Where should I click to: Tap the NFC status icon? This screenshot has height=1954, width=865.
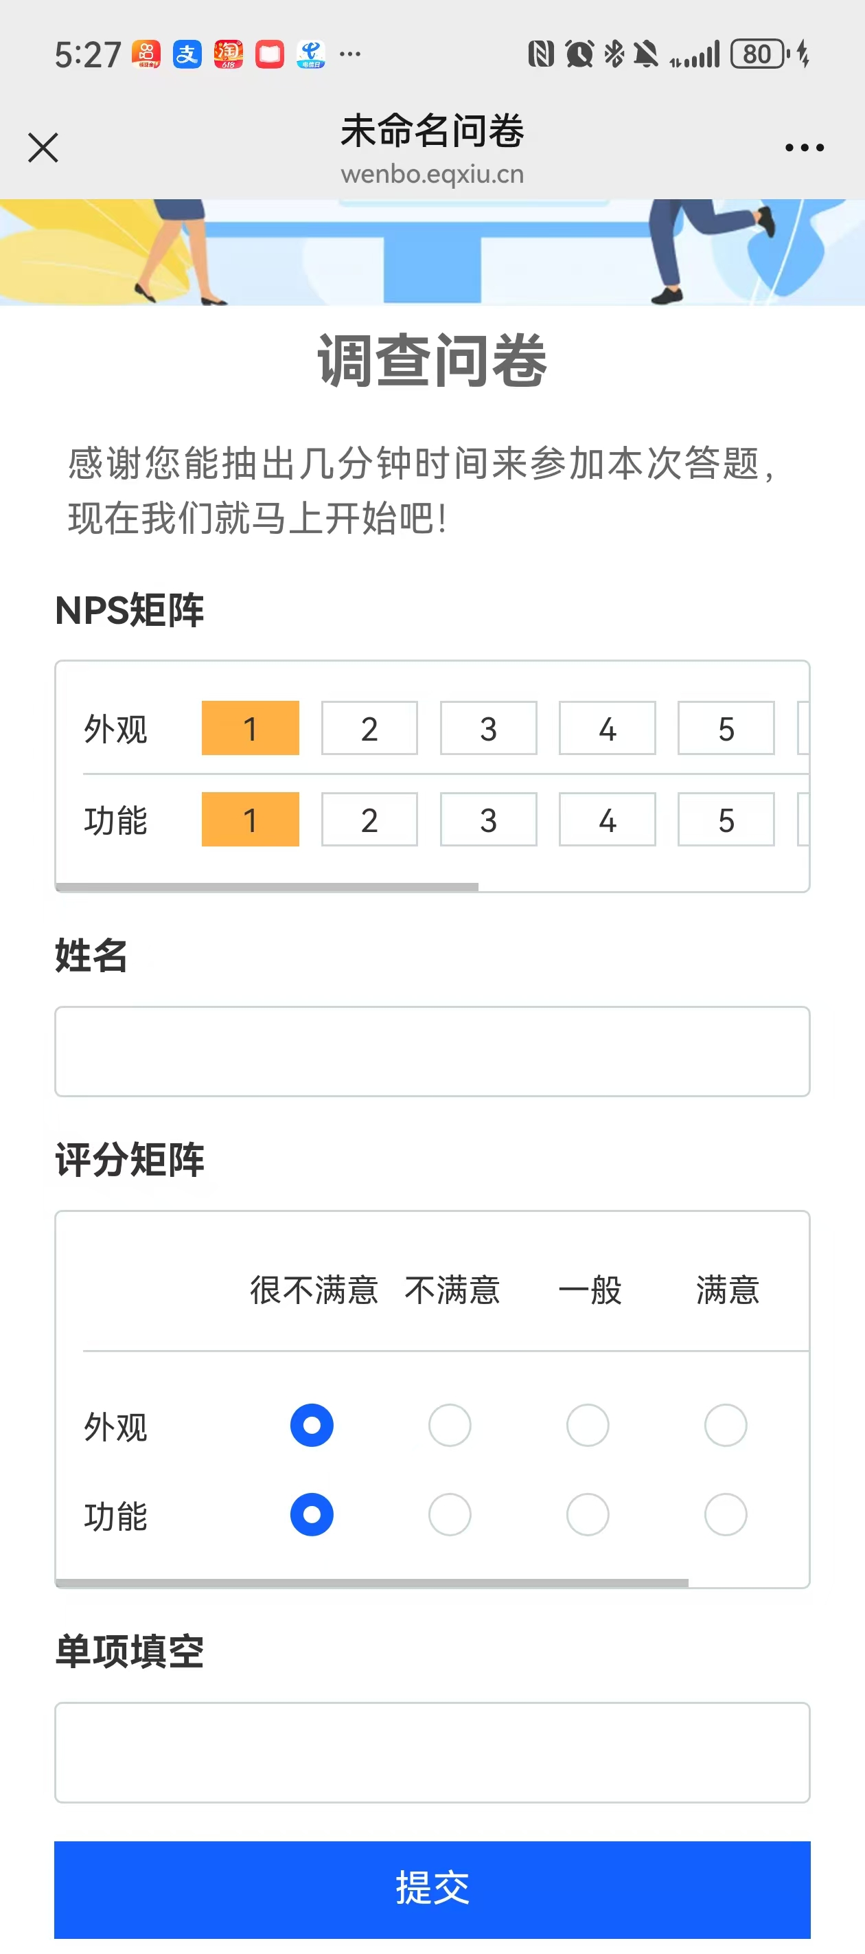coord(540,54)
